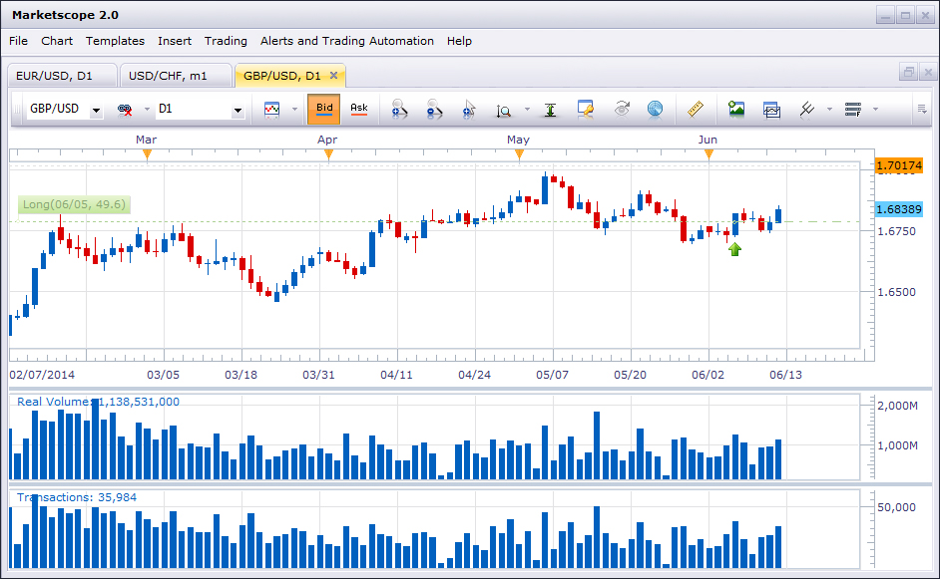The image size is (940, 579).
Task: Click the picture snapshot icon in toolbar
Action: point(736,109)
